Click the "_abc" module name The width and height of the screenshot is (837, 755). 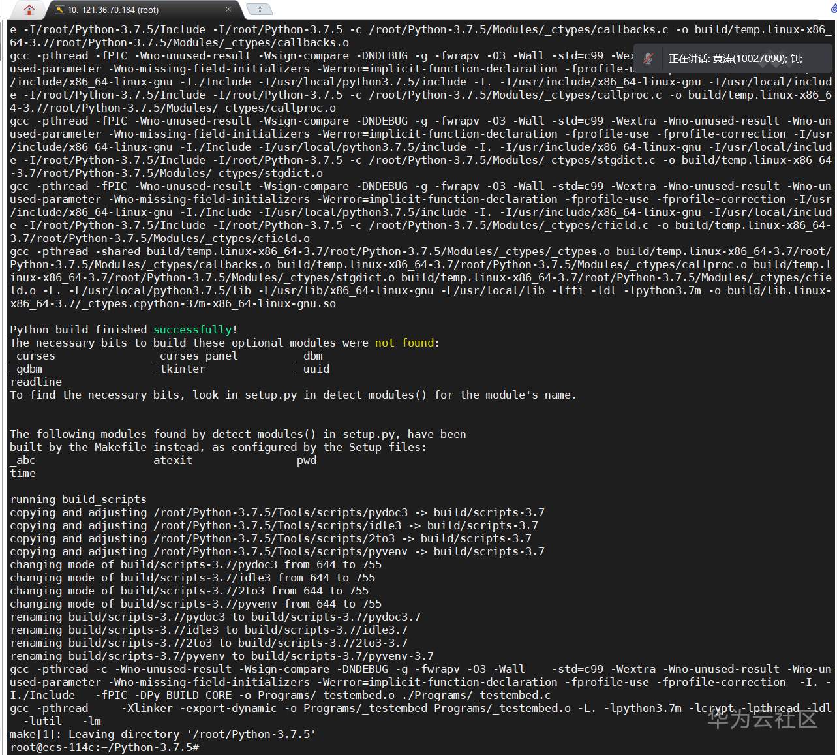tap(23, 460)
